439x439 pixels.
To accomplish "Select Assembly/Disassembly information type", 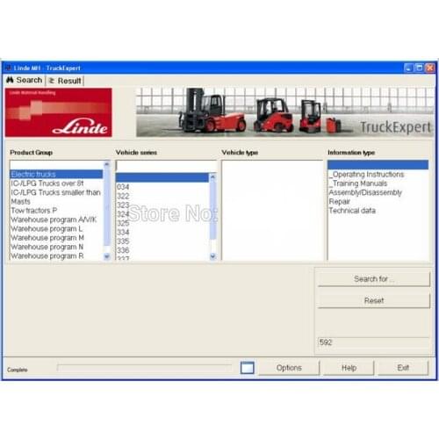I will click(378, 192).
